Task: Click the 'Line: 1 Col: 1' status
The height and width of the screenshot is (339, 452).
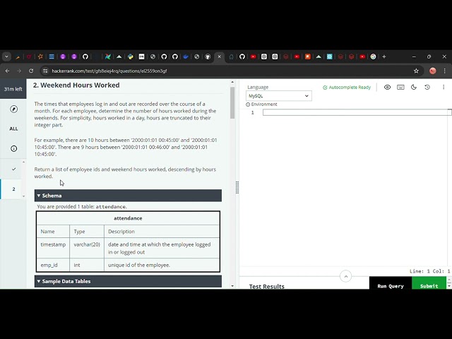Action: click(x=429, y=271)
